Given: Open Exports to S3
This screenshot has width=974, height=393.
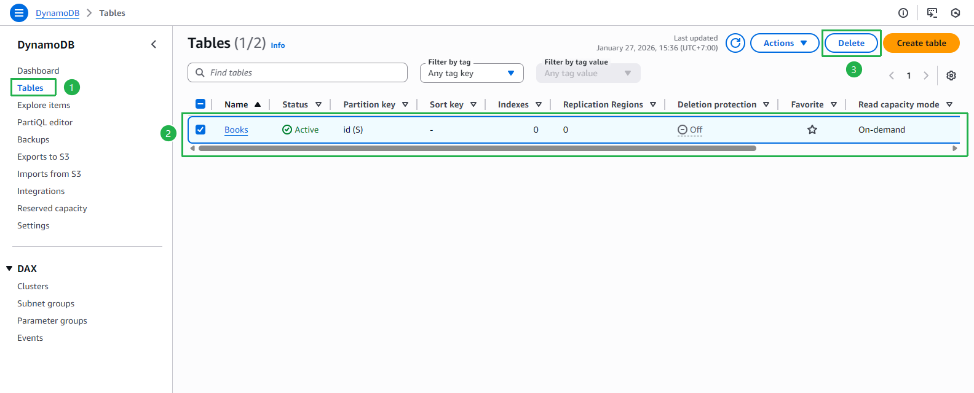Looking at the screenshot, I should (43, 157).
